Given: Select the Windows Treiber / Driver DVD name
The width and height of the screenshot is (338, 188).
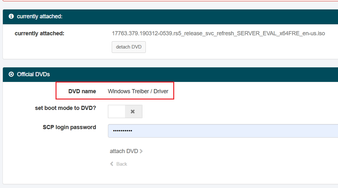Looking at the screenshot, I should [138, 91].
